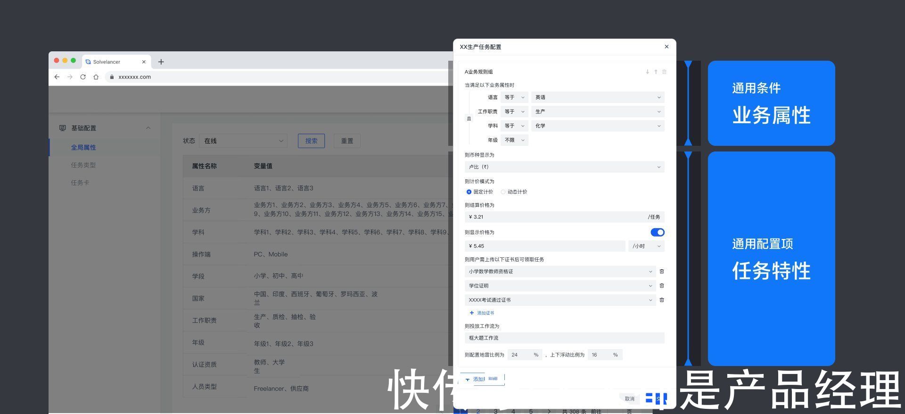The image size is (905, 414).
Task: Select 任务类型 in the sidebar
Action: point(83,165)
